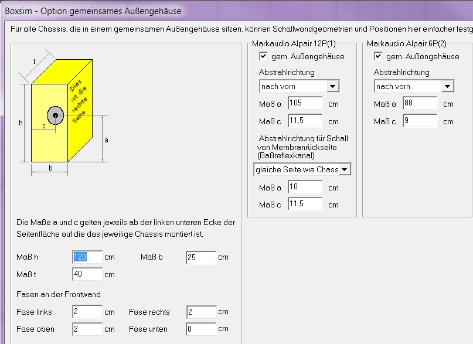This screenshot has height=344, width=473.
Task: Uncheck gem. Außengehäuse for Alpair 6P(2)
Action: click(x=379, y=57)
